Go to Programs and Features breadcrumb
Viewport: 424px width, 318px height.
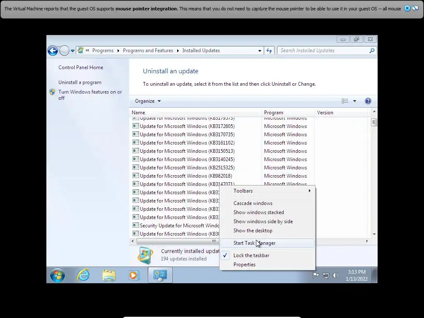tap(148, 51)
